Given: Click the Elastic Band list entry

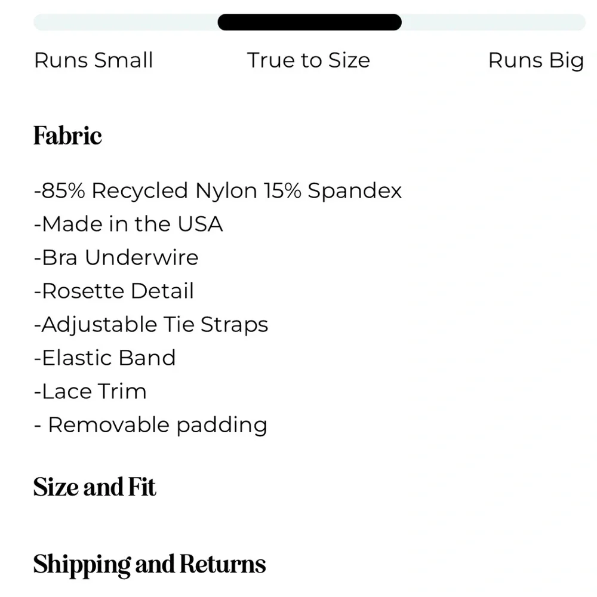Looking at the screenshot, I should (104, 358).
